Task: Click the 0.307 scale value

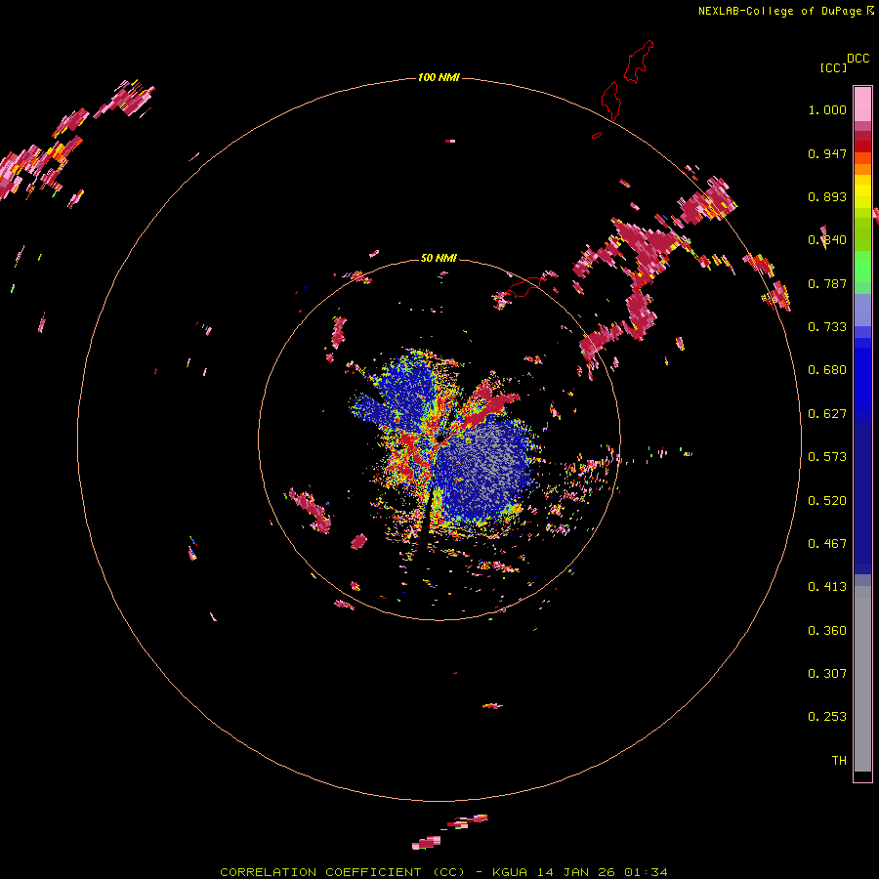Action: pyautogui.click(x=827, y=673)
